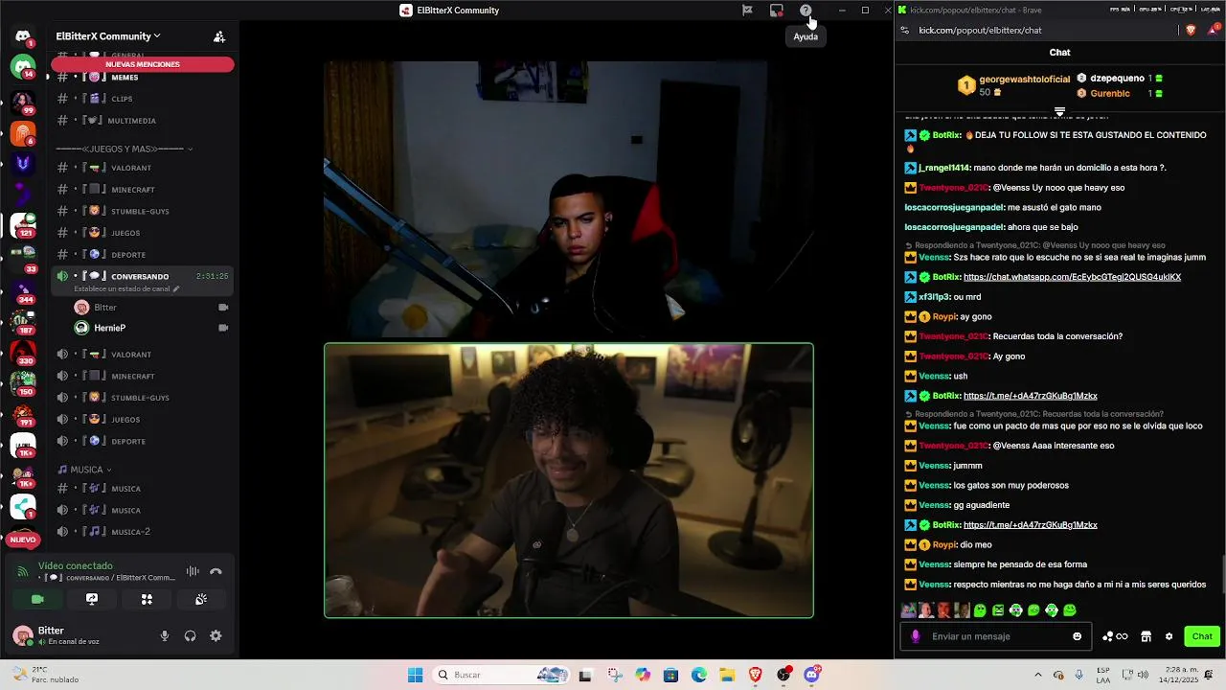The image size is (1226, 690).
Task: Collapse Kick leaderboard pinned arrow
Action: [x=1059, y=112]
